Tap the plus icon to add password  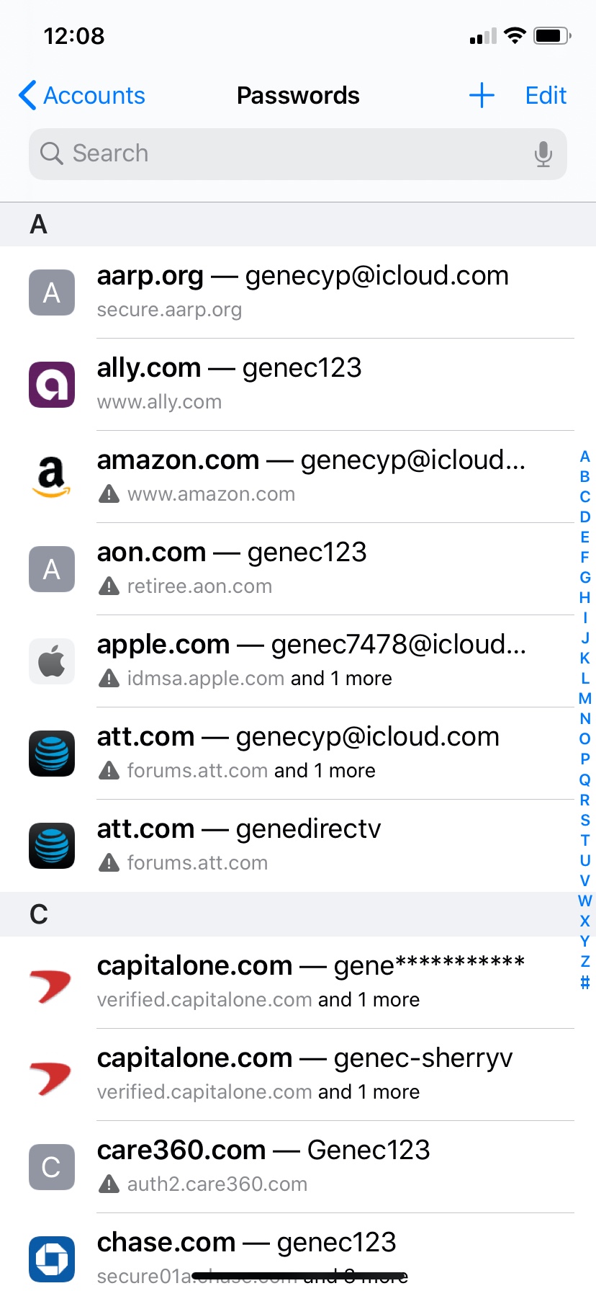point(482,95)
